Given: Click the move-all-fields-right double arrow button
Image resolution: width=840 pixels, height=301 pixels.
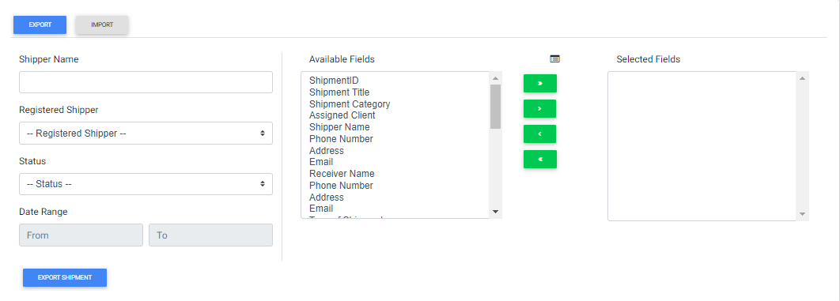Looking at the screenshot, I should tap(540, 84).
